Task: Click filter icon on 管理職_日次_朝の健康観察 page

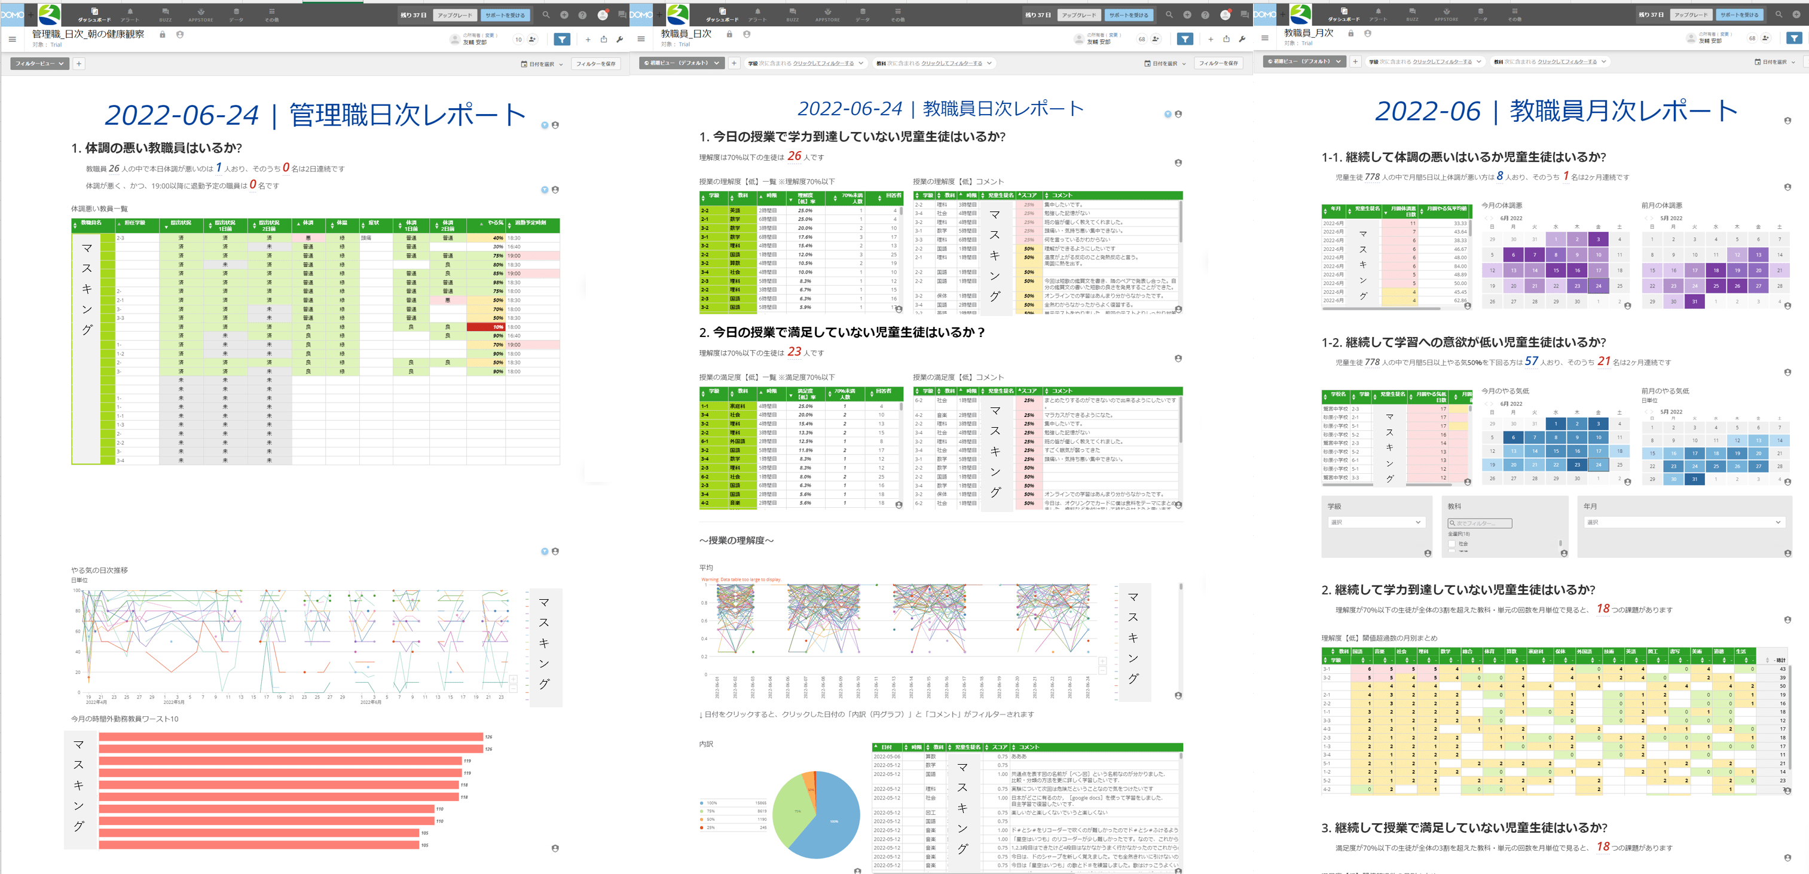Action: click(x=562, y=39)
